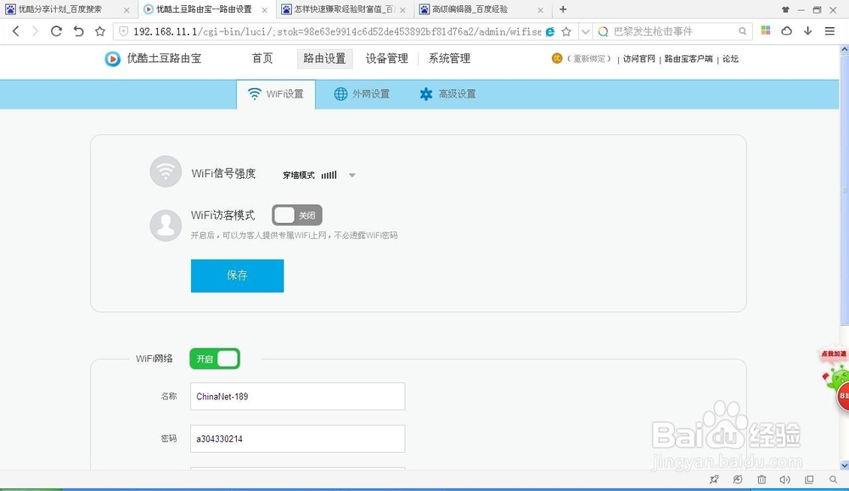
Task: Open the 设备管理 menu item
Action: pyautogui.click(x=386, y=59)
